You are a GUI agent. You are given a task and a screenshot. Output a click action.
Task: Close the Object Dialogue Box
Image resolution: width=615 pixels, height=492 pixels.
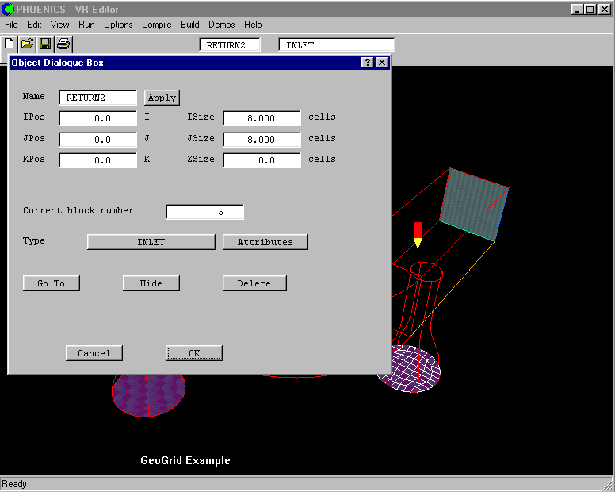[382, 63]
